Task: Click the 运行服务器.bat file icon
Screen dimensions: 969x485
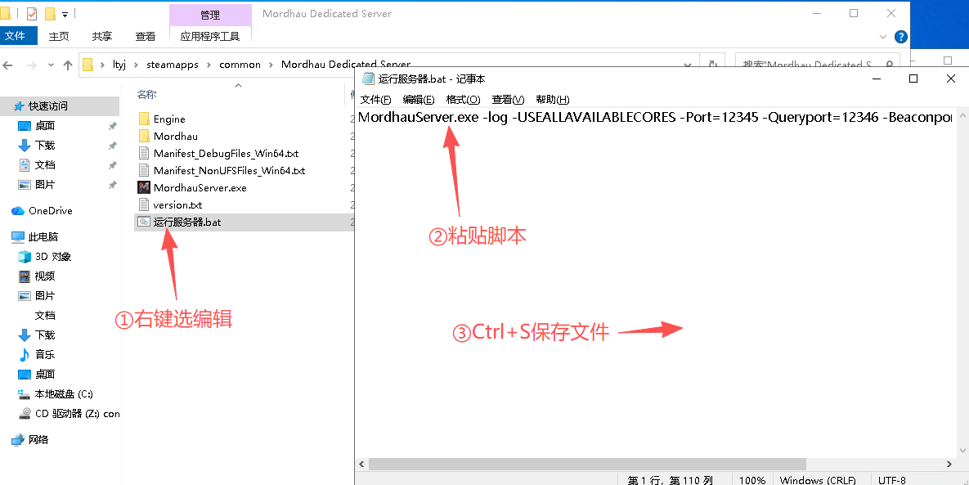Action: [144, 222]
